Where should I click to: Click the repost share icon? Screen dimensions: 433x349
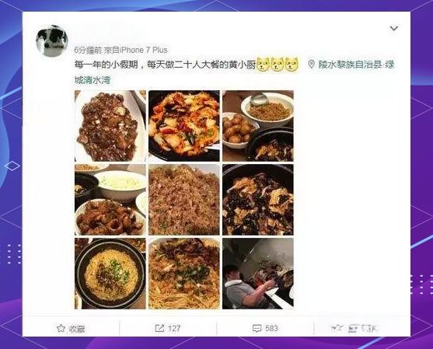coord(159,328)
